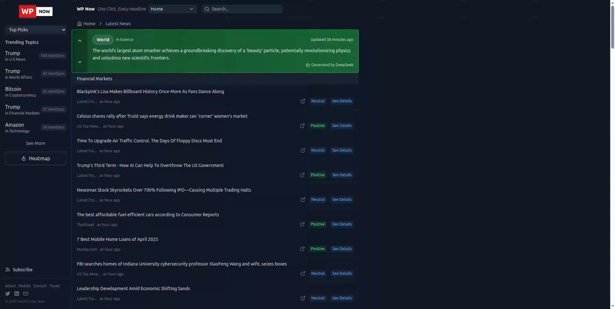Open external link for Air Traffic Control article
615x309 pixels.
[303, 150]
